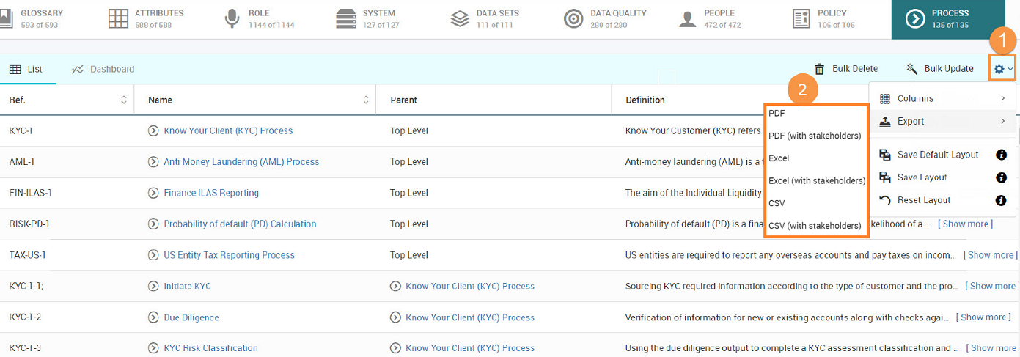Choose Reset Layout menu entry
Image resolution: width=1020 pixels, height=357 pixels.
coord(924,200)
